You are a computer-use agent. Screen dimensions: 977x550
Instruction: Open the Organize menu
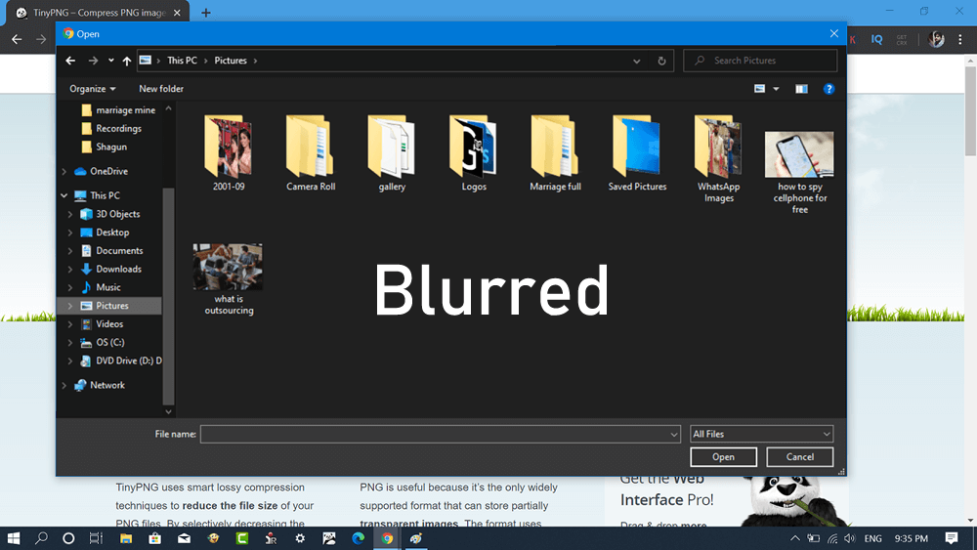[x=92, y=89]
